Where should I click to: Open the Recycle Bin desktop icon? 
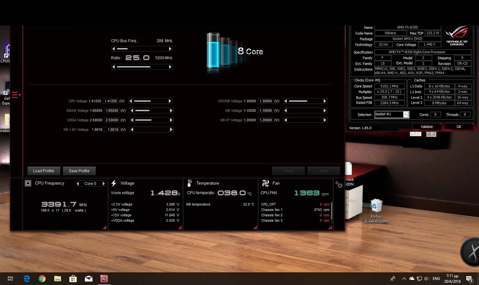[x=376, y=211]
